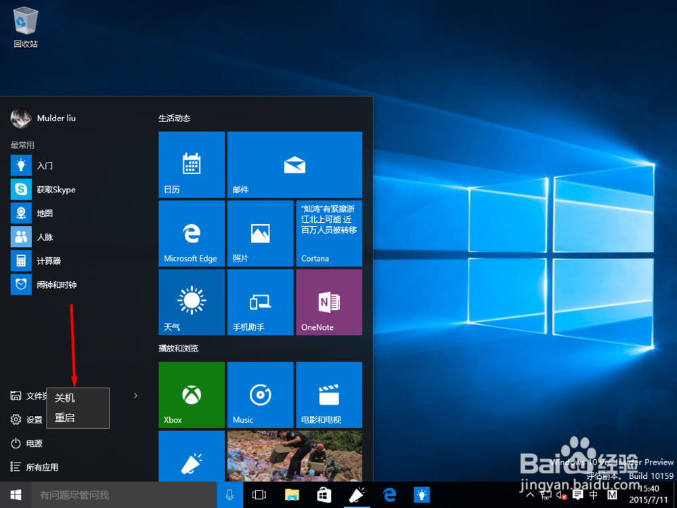Click the 播放和浏览 group heading
The height and width of the screenshot is (508, 677).
178,348
